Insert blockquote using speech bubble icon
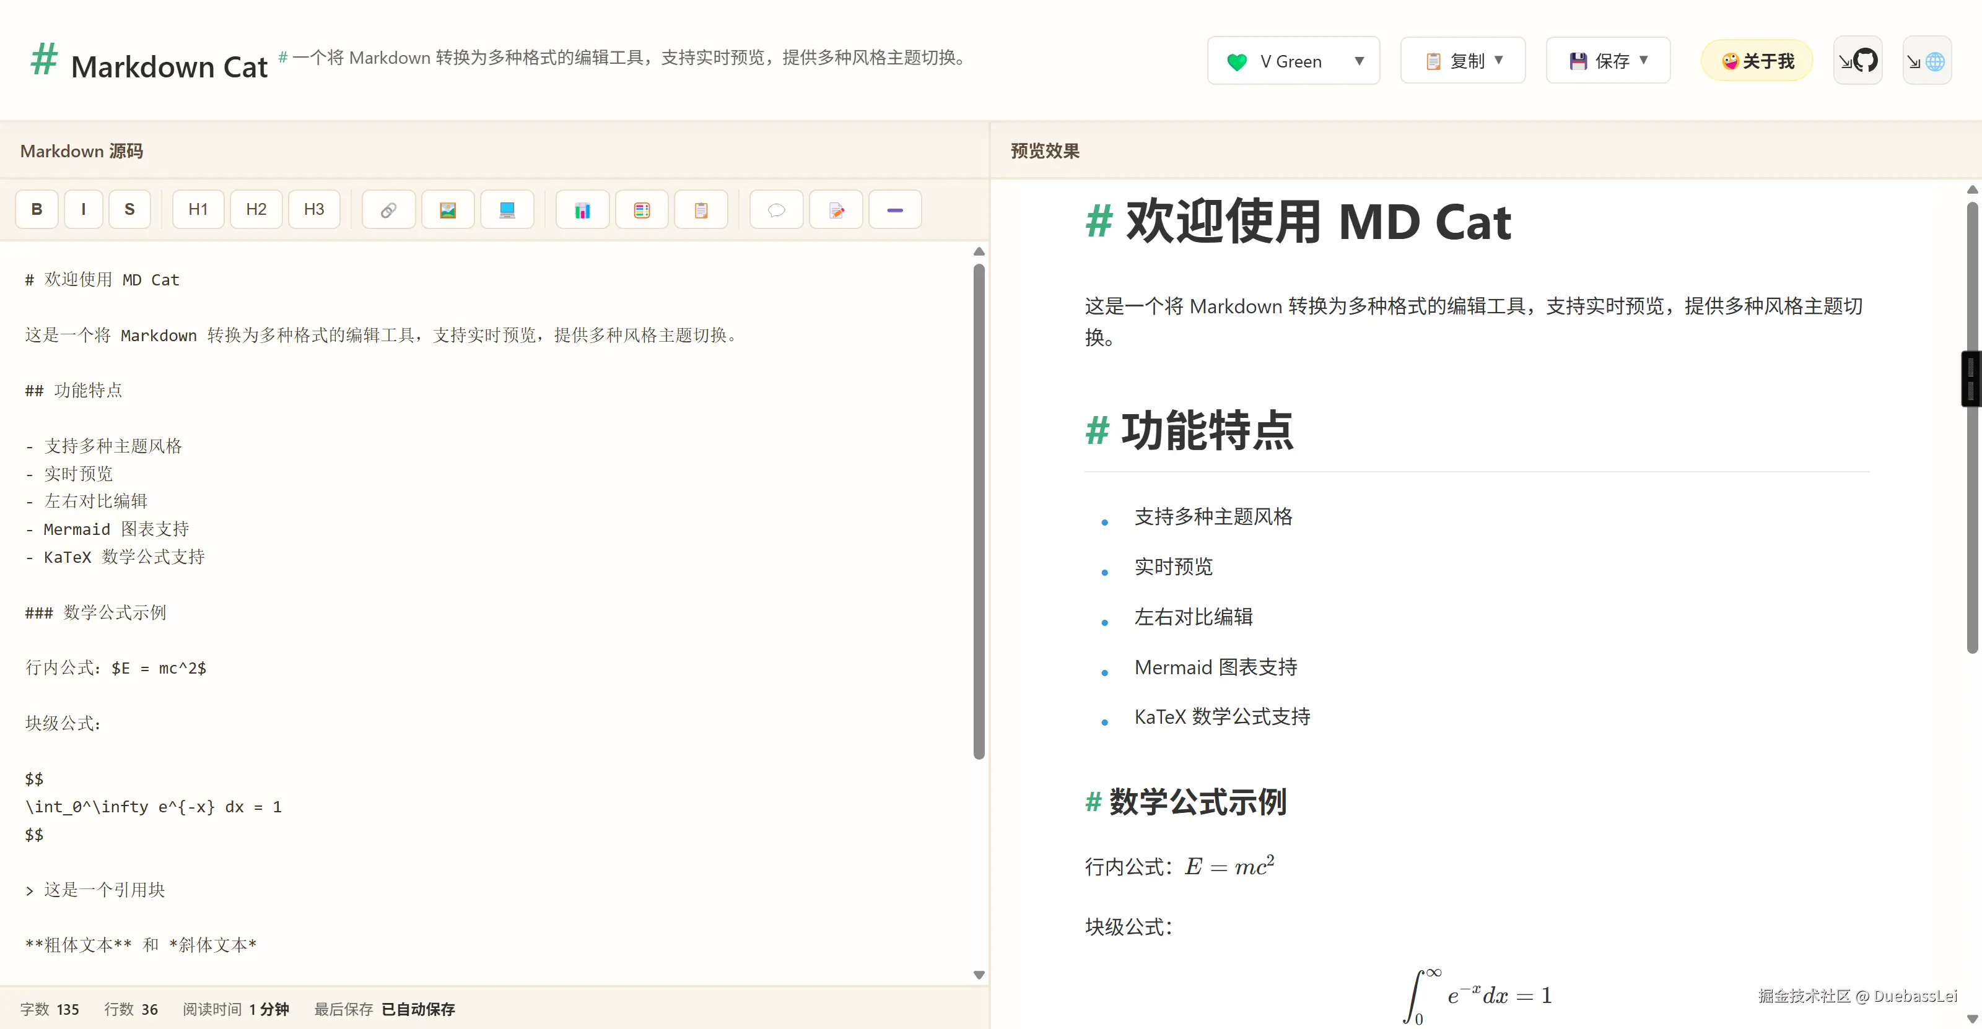The image size is (1982, 1029). click(776, 210)
